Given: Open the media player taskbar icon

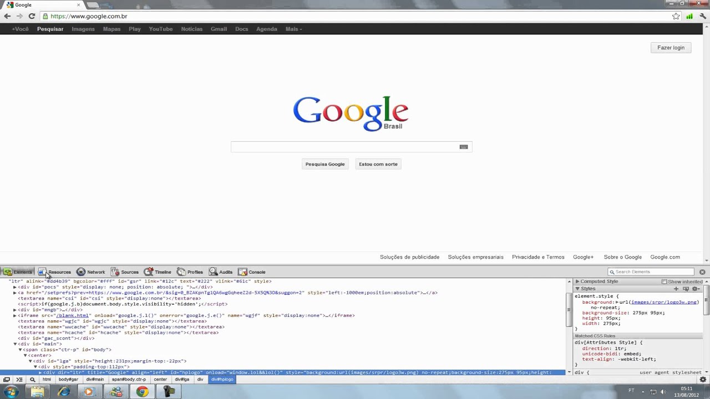Looking at the screenshot, I should [89, 392].
